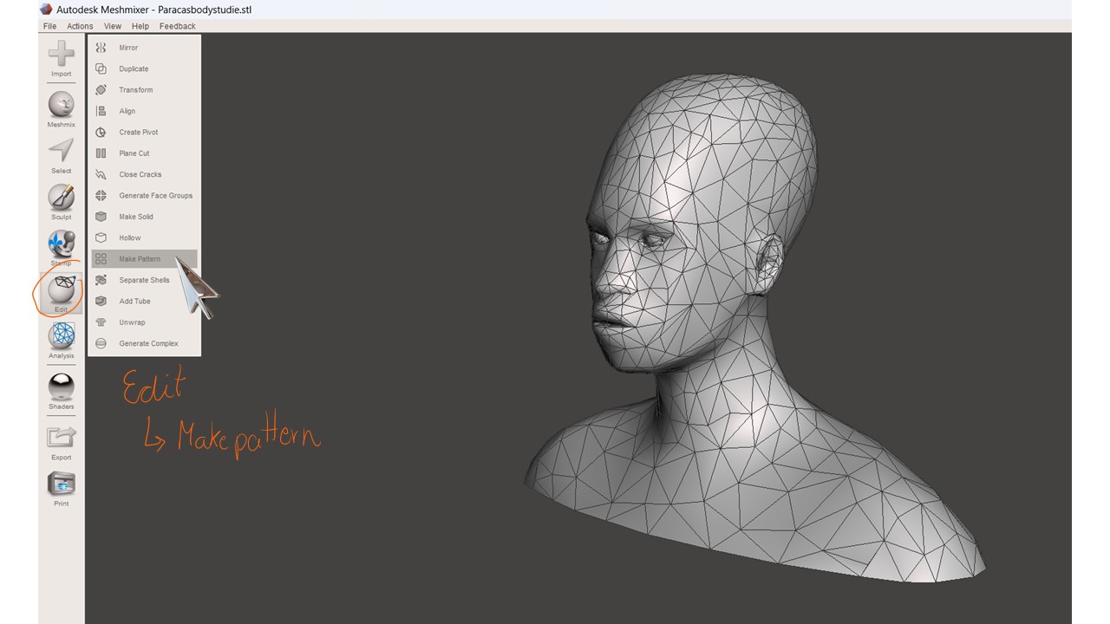Image resolution: width=1110 pixels, height=624 pixels.
Task: Click the Edit tool icon
Action: (61, 289)
